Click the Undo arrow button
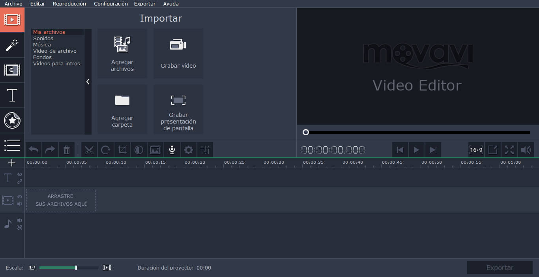This screenshot has height=277, width=539. point(34,150)
